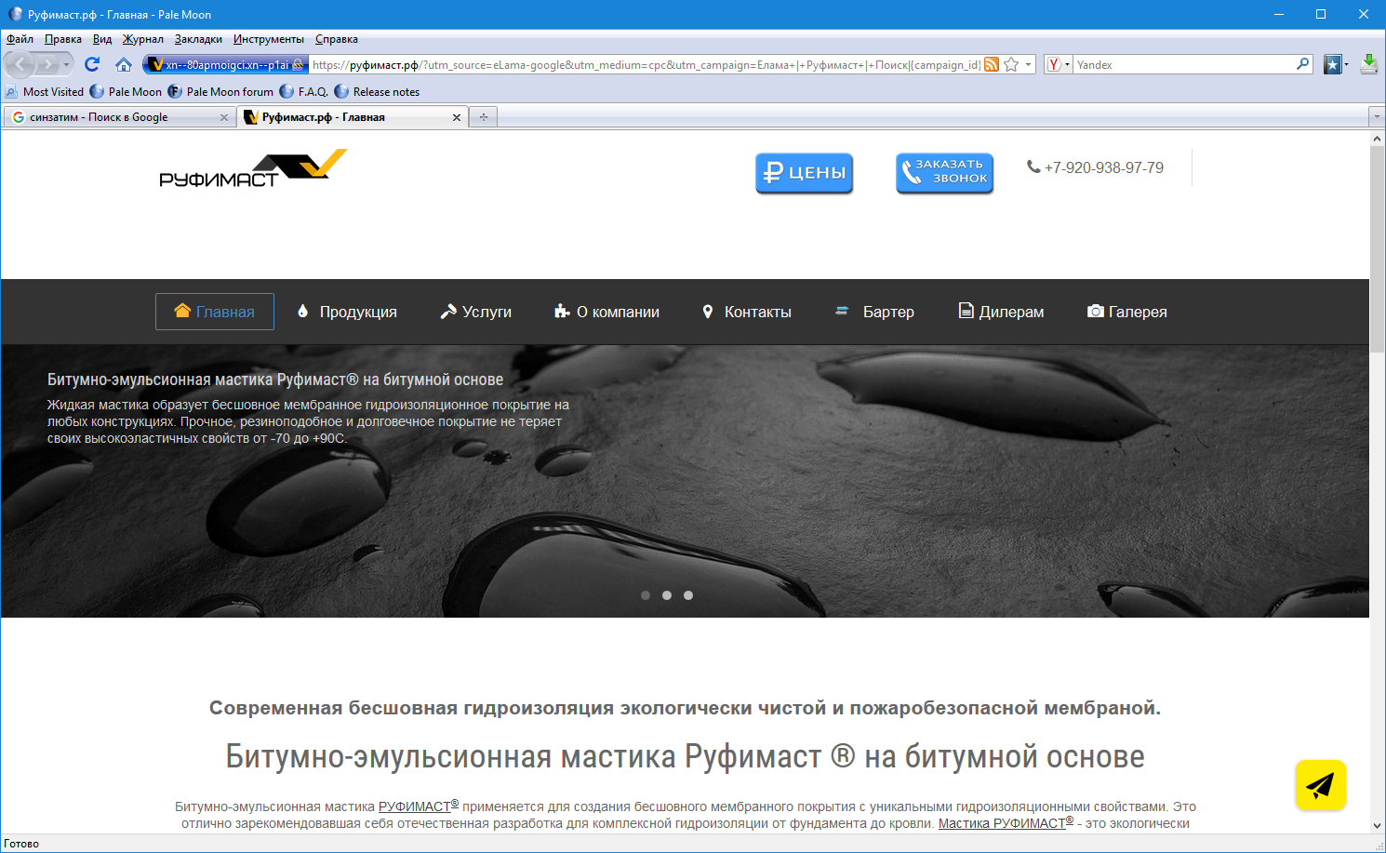Viewport: 1386px width, 853px height.
Task: Open the Pale Moon forum bookmark
Action: [221, 92]
